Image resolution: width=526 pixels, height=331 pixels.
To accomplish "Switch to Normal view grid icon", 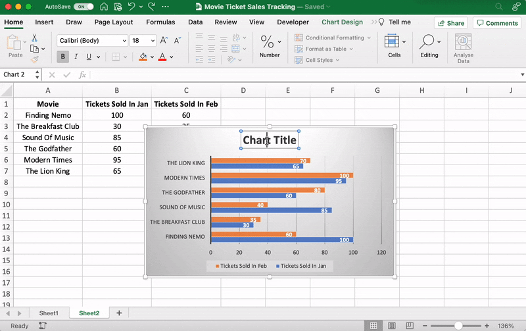I will pyautogui.click(x=373, y=326).
